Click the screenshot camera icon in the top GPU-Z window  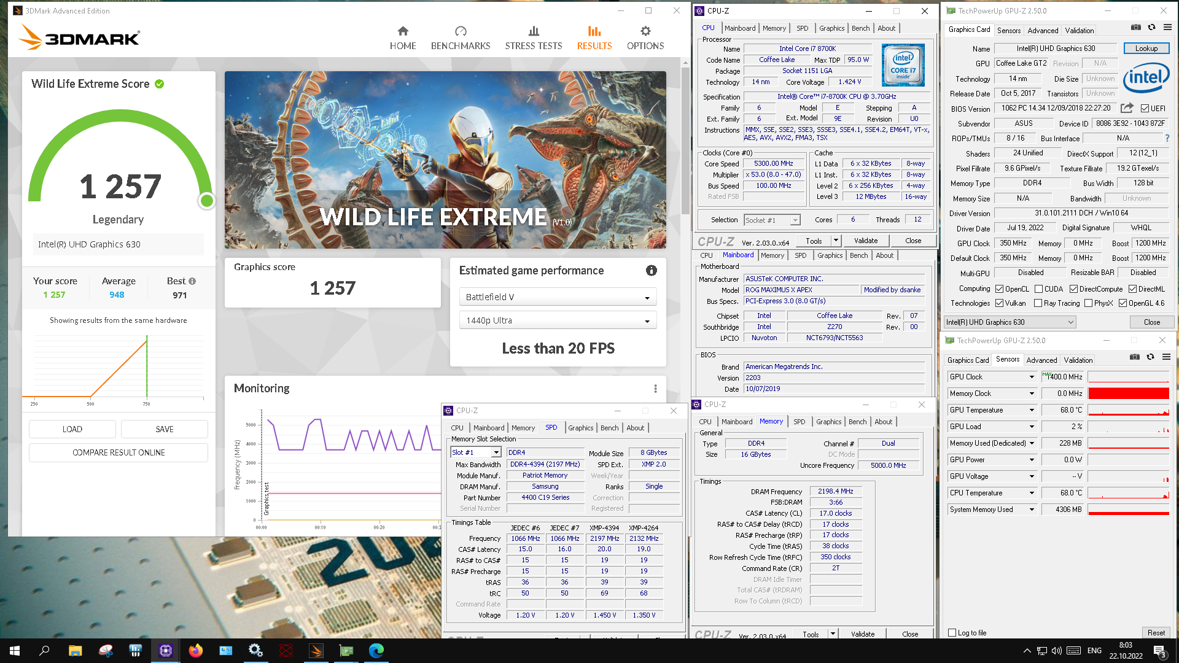pos(1136,28)
